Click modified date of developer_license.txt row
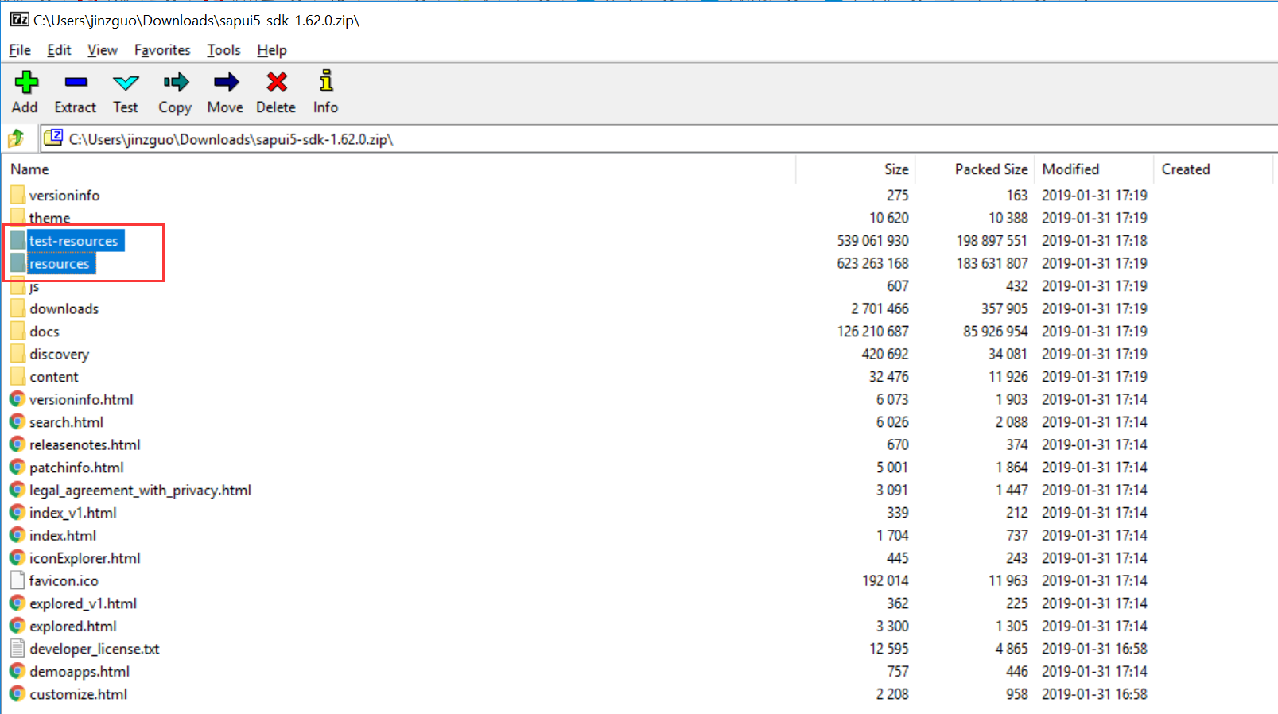This screenshot has height=714, width=1278. click(x=1094, y=649)
